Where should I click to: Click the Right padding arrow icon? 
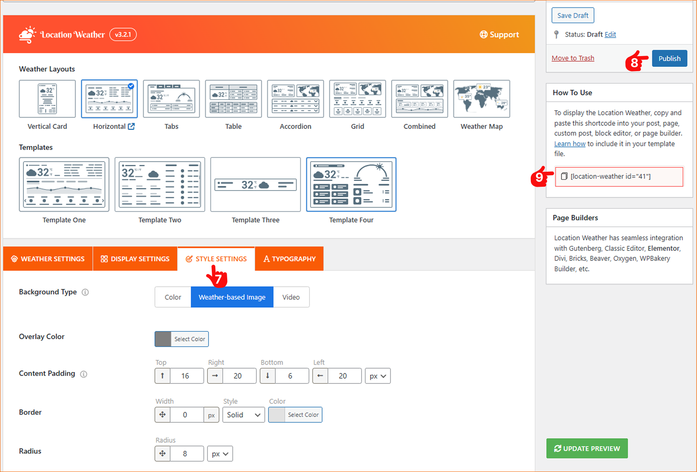[x=215, y=376]
